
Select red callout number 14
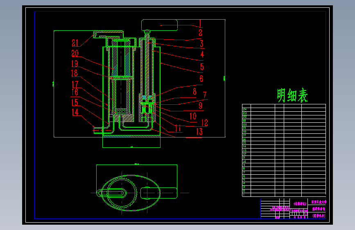pos(75,112)
